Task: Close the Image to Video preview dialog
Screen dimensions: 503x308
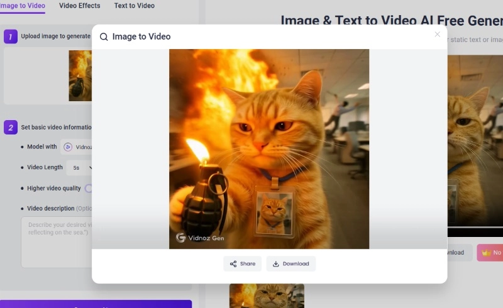Action: (438, 35)
